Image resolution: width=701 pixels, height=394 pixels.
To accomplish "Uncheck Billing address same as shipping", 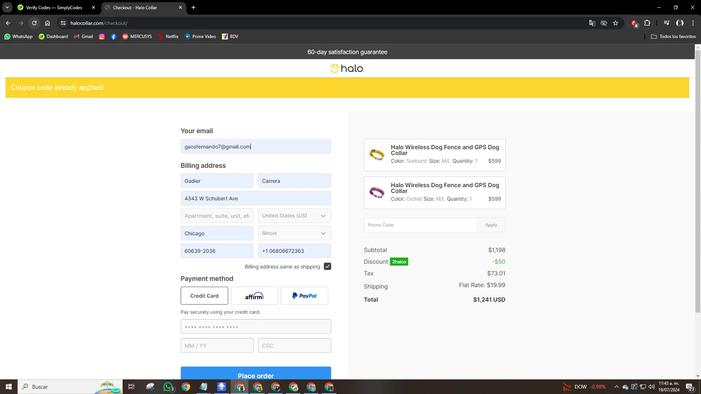I will tap(327, 267).
